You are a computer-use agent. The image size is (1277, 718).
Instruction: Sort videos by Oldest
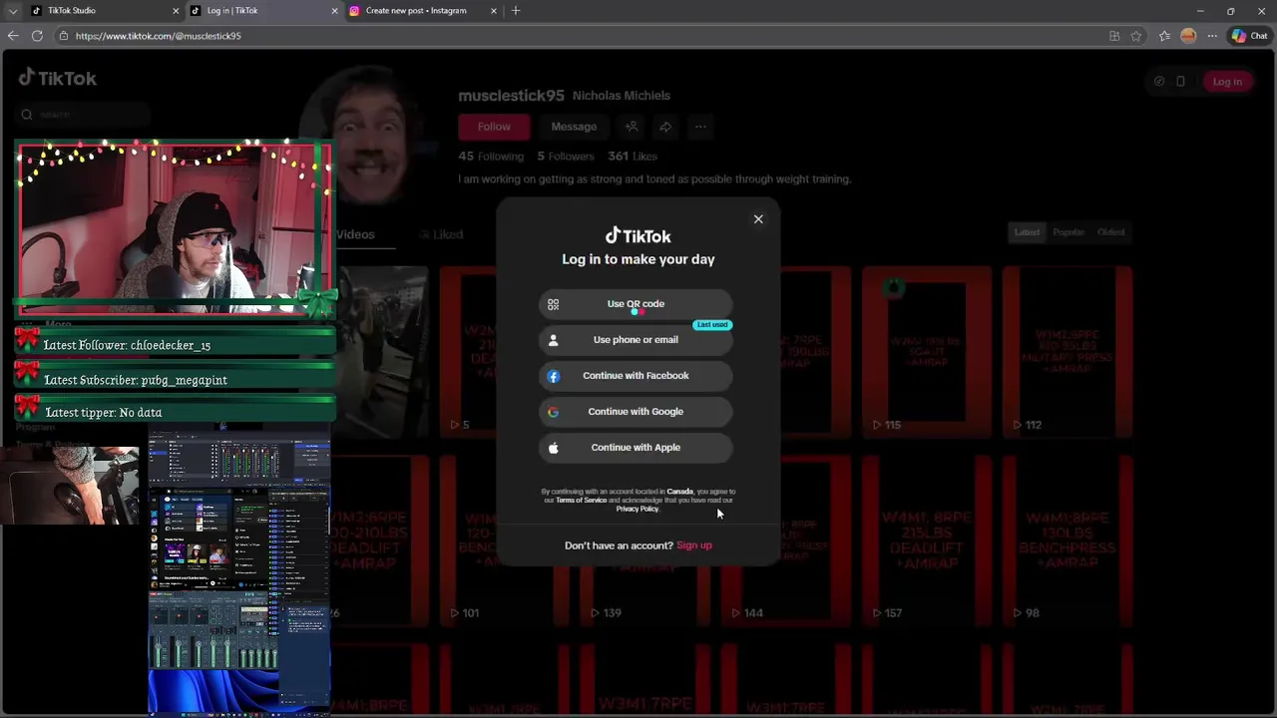(x=1110, y=232)
